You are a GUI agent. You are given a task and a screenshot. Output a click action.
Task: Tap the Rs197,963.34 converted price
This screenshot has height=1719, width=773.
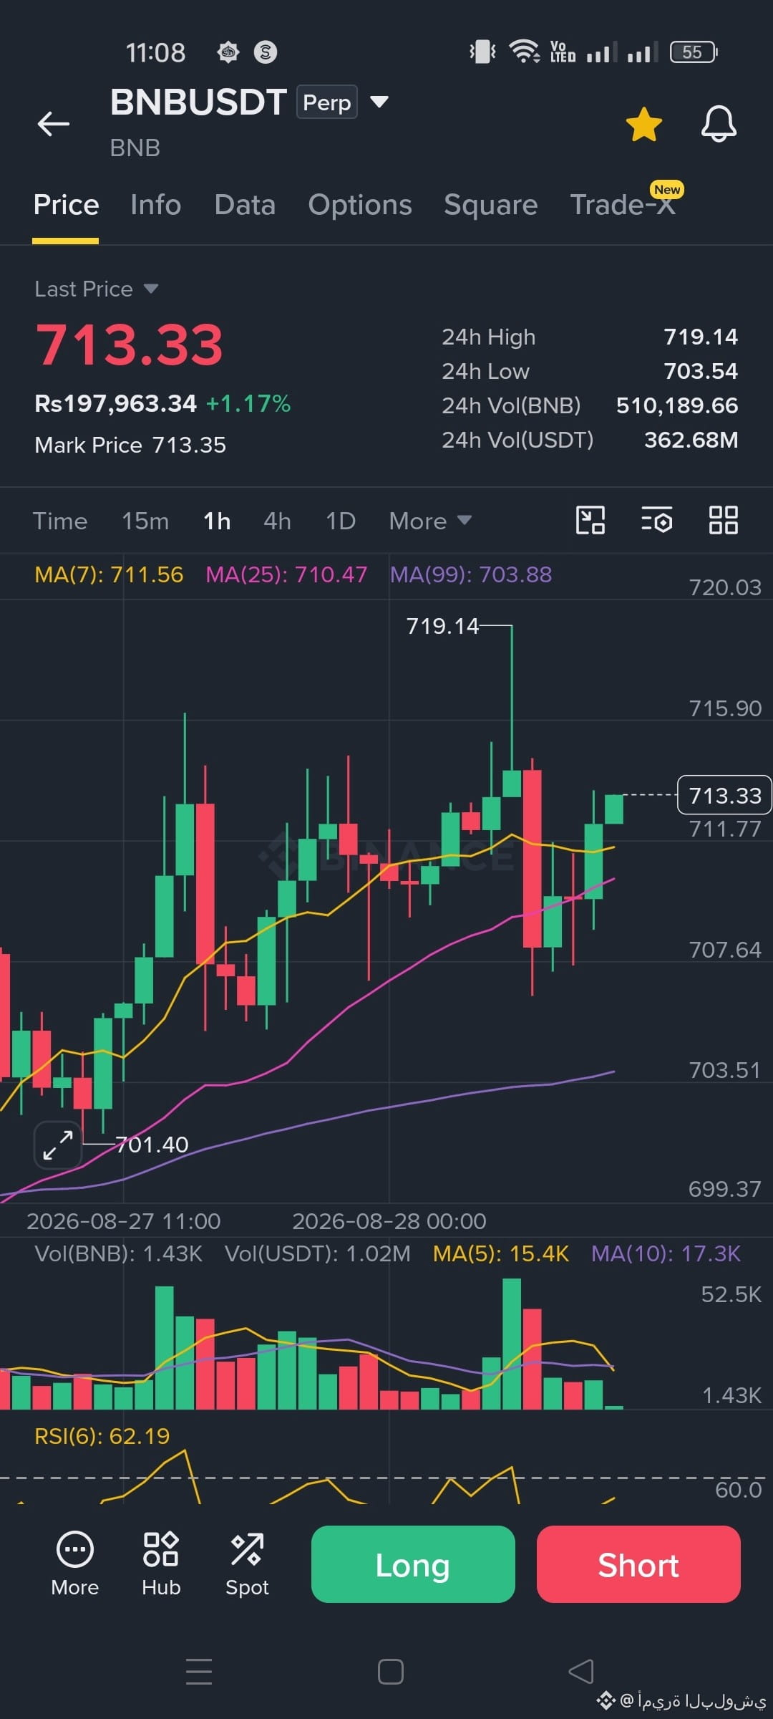[x=116, y=403]
